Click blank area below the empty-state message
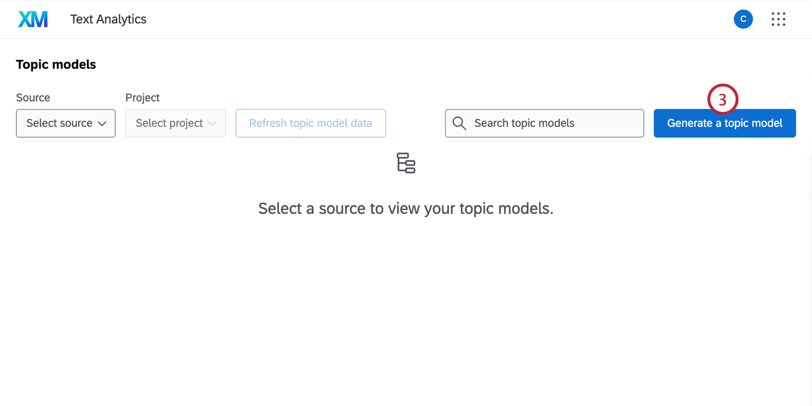Viewport: 812px width, 406px height. pos(406,310)
